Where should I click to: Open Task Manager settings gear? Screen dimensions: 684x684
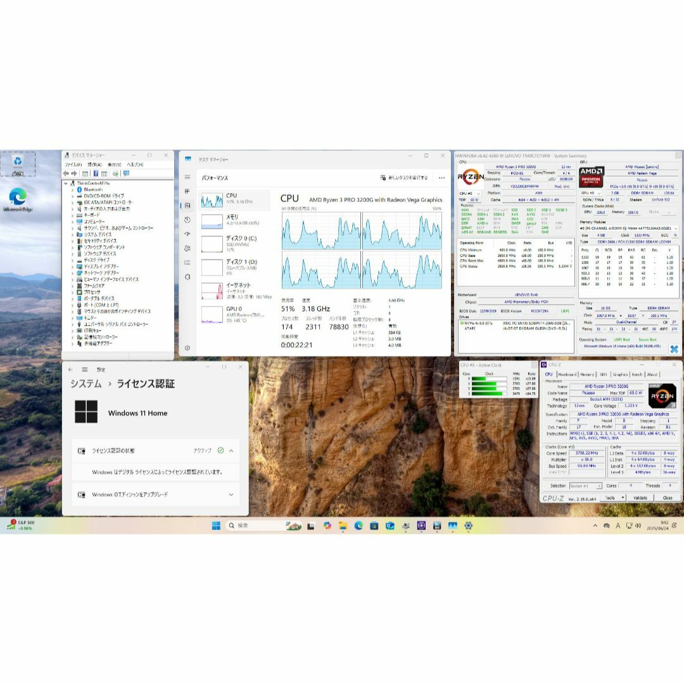[187, 348]
